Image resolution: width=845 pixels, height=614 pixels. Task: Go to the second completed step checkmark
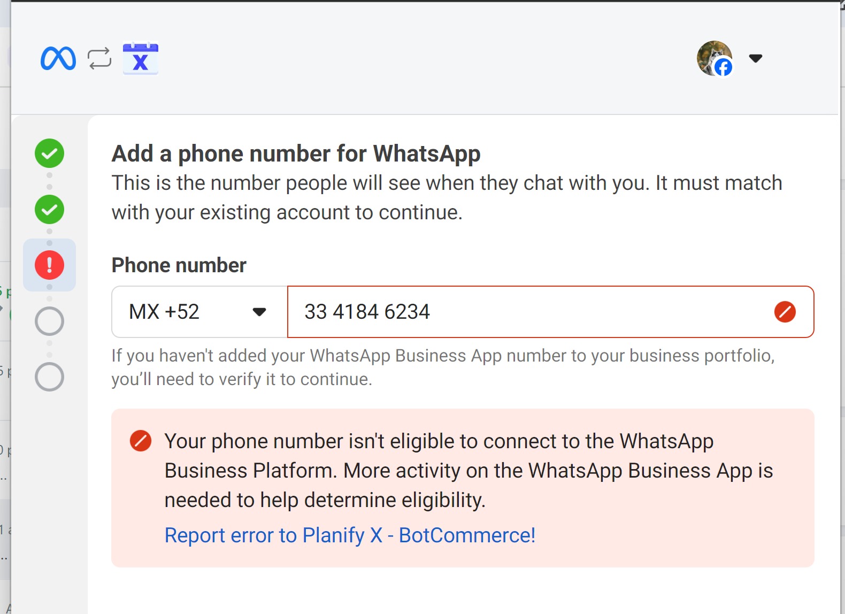[x=49, y=209]
